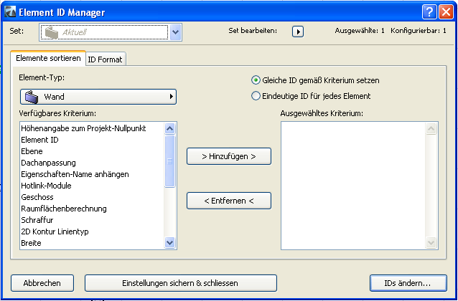Click the Konfigurierbar: 1 counter text
Image resolution: width=458 pixels, height=301 pixels.
pos(419,31)
